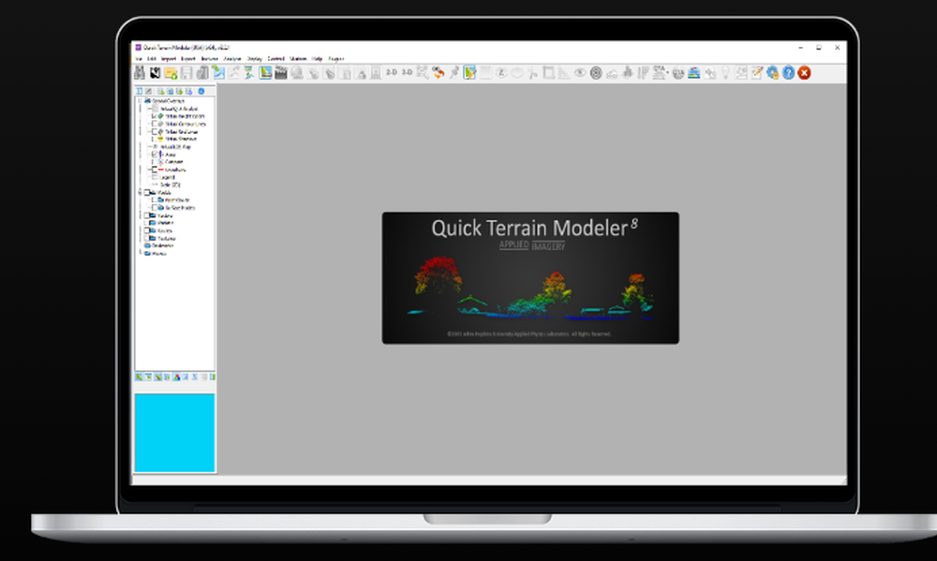Click the open folder icon with green arrow

171,73
